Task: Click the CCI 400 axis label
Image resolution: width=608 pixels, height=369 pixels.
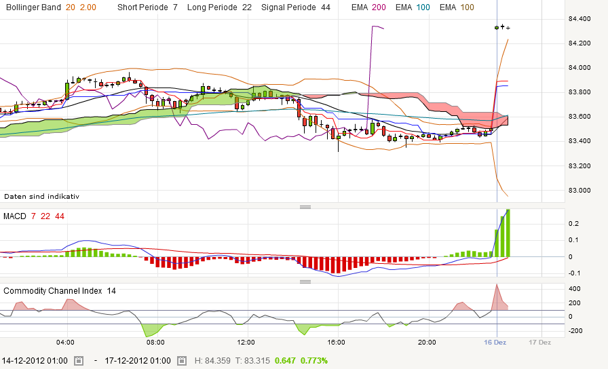Action: [x=575, y=289]
